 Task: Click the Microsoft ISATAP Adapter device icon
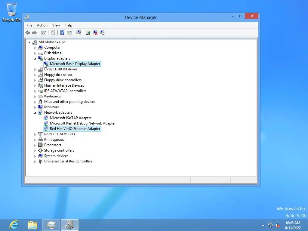pyautogui.click(x=46, y=118)
